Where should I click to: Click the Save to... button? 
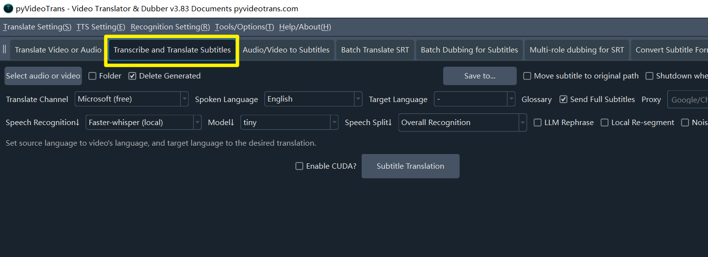pos(480,76)
